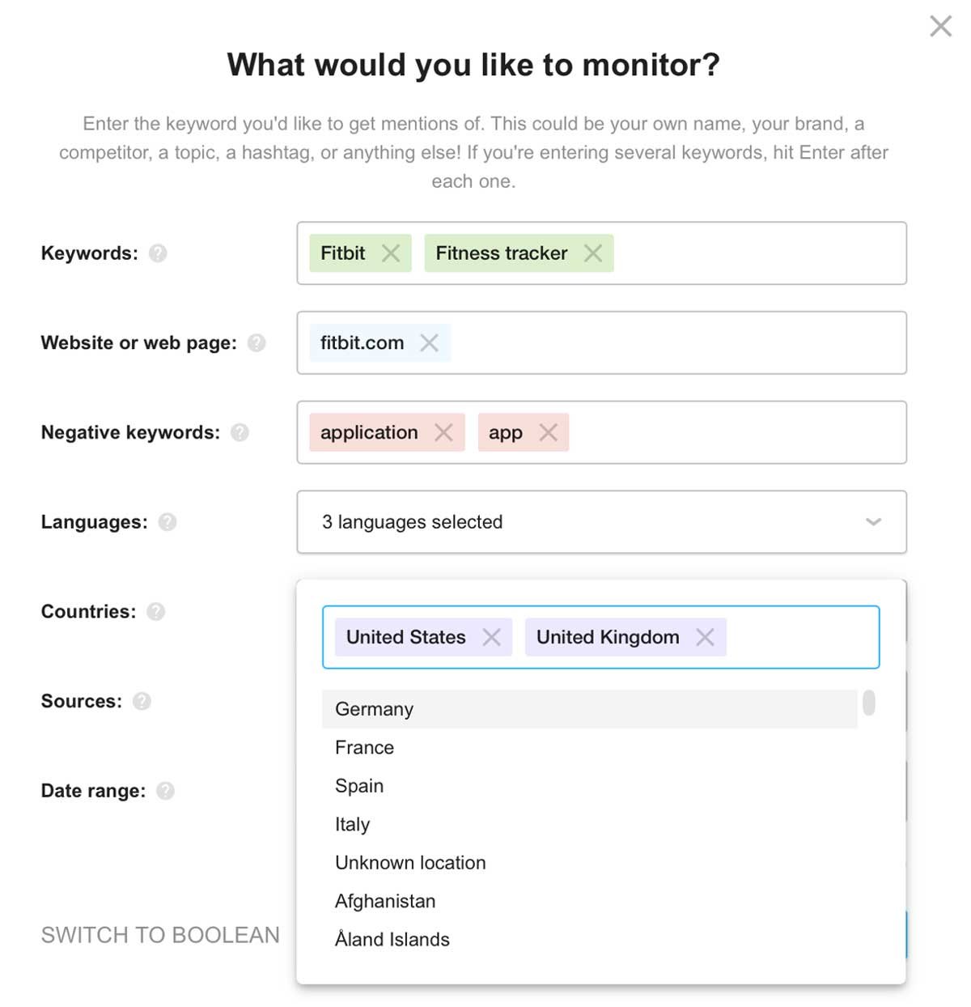The width and height of the screenshot is (971, 1007).
Task: Remove the 'app' negative keyword
Action: tap(549, 433)
